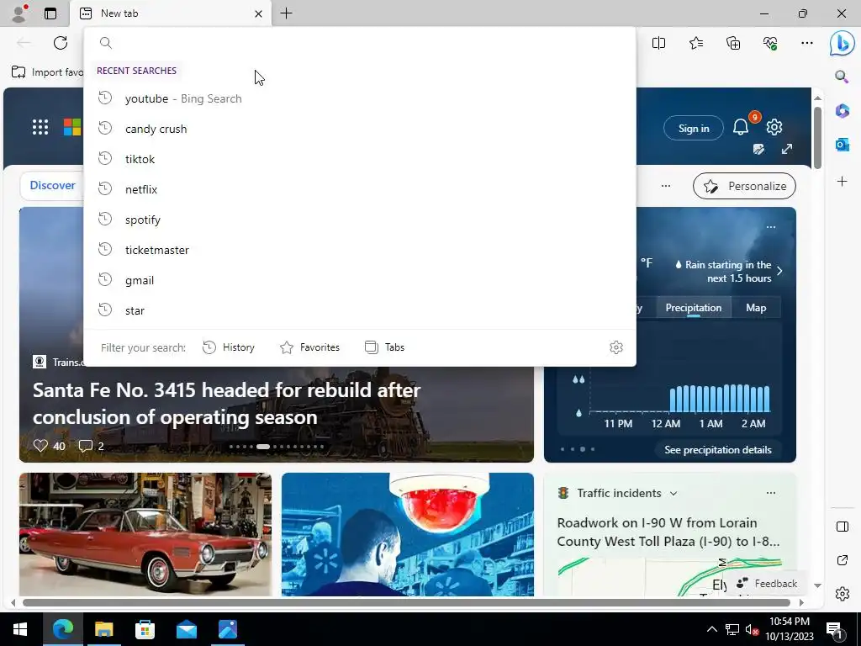Choose spotify recent search
The height and width of the screenshot is (646, 861).
360,220
